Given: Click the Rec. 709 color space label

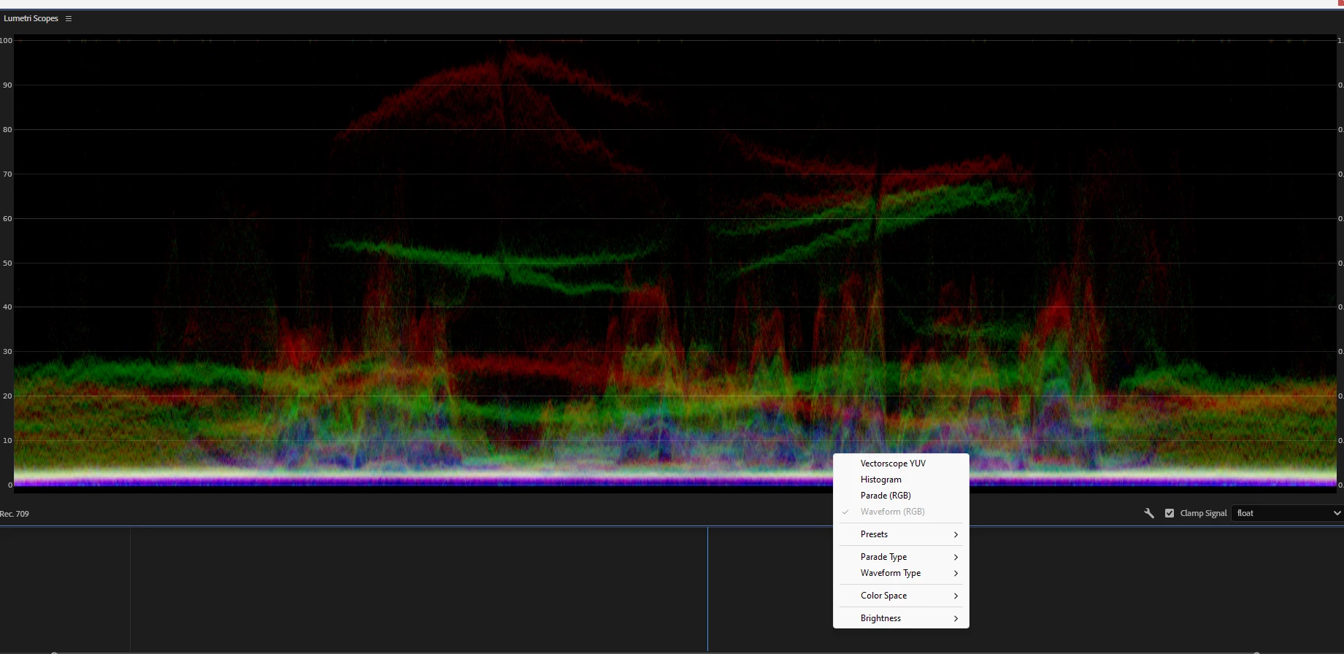Looking at the screenshot, I should coord(15,514).
